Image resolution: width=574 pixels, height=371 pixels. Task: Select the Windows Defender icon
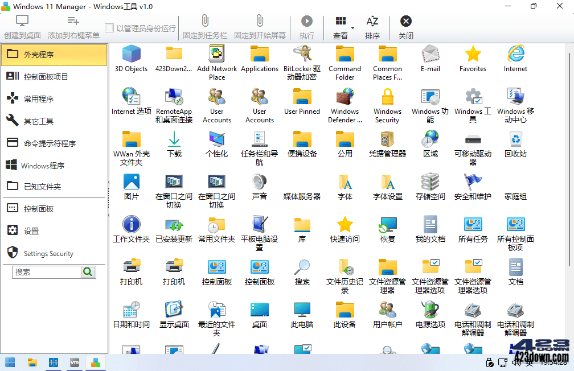[345, 100]
